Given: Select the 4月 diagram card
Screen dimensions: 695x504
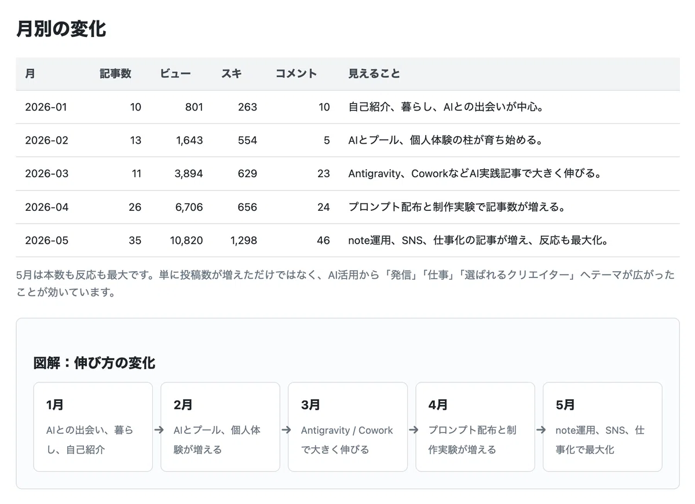Looking at the screenshot, I should 475,427.
